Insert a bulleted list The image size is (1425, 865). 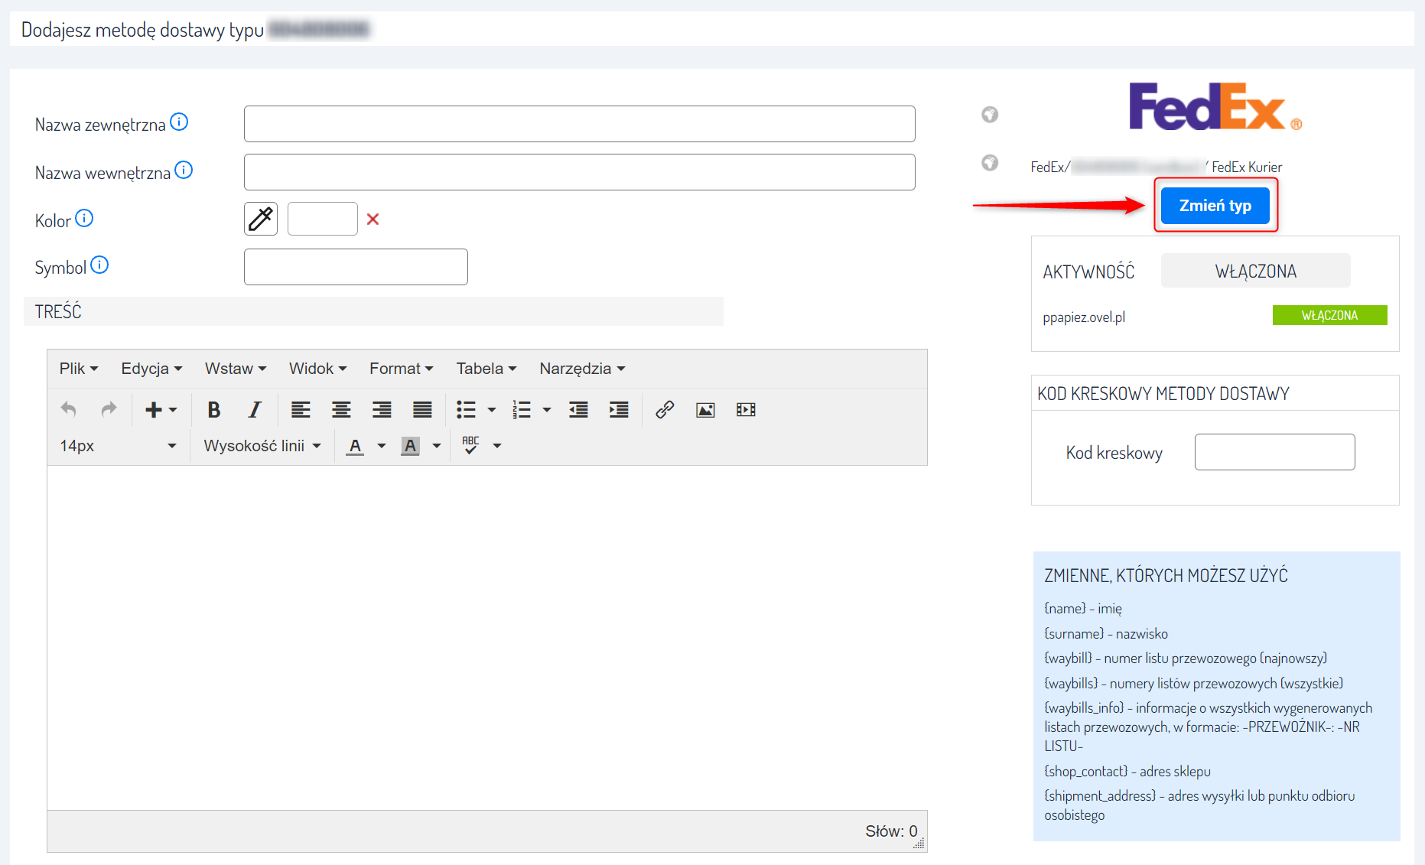(466, 410)
